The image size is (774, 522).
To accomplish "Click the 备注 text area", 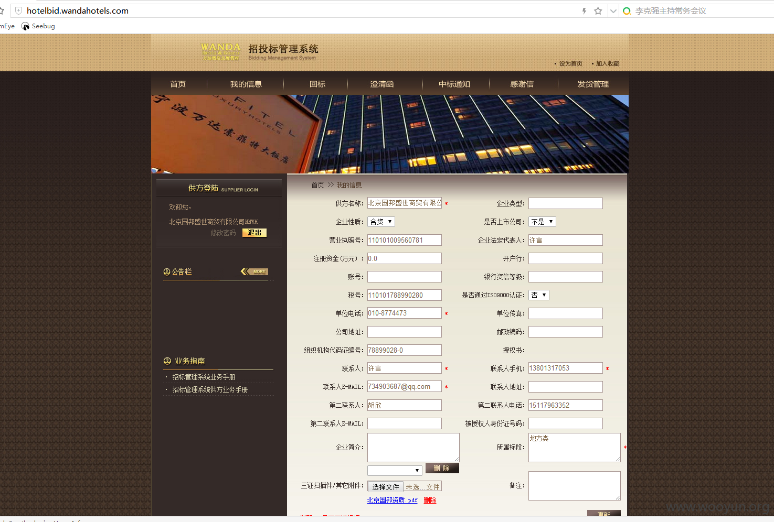I will pyautogui.click(x=575, y=486).
